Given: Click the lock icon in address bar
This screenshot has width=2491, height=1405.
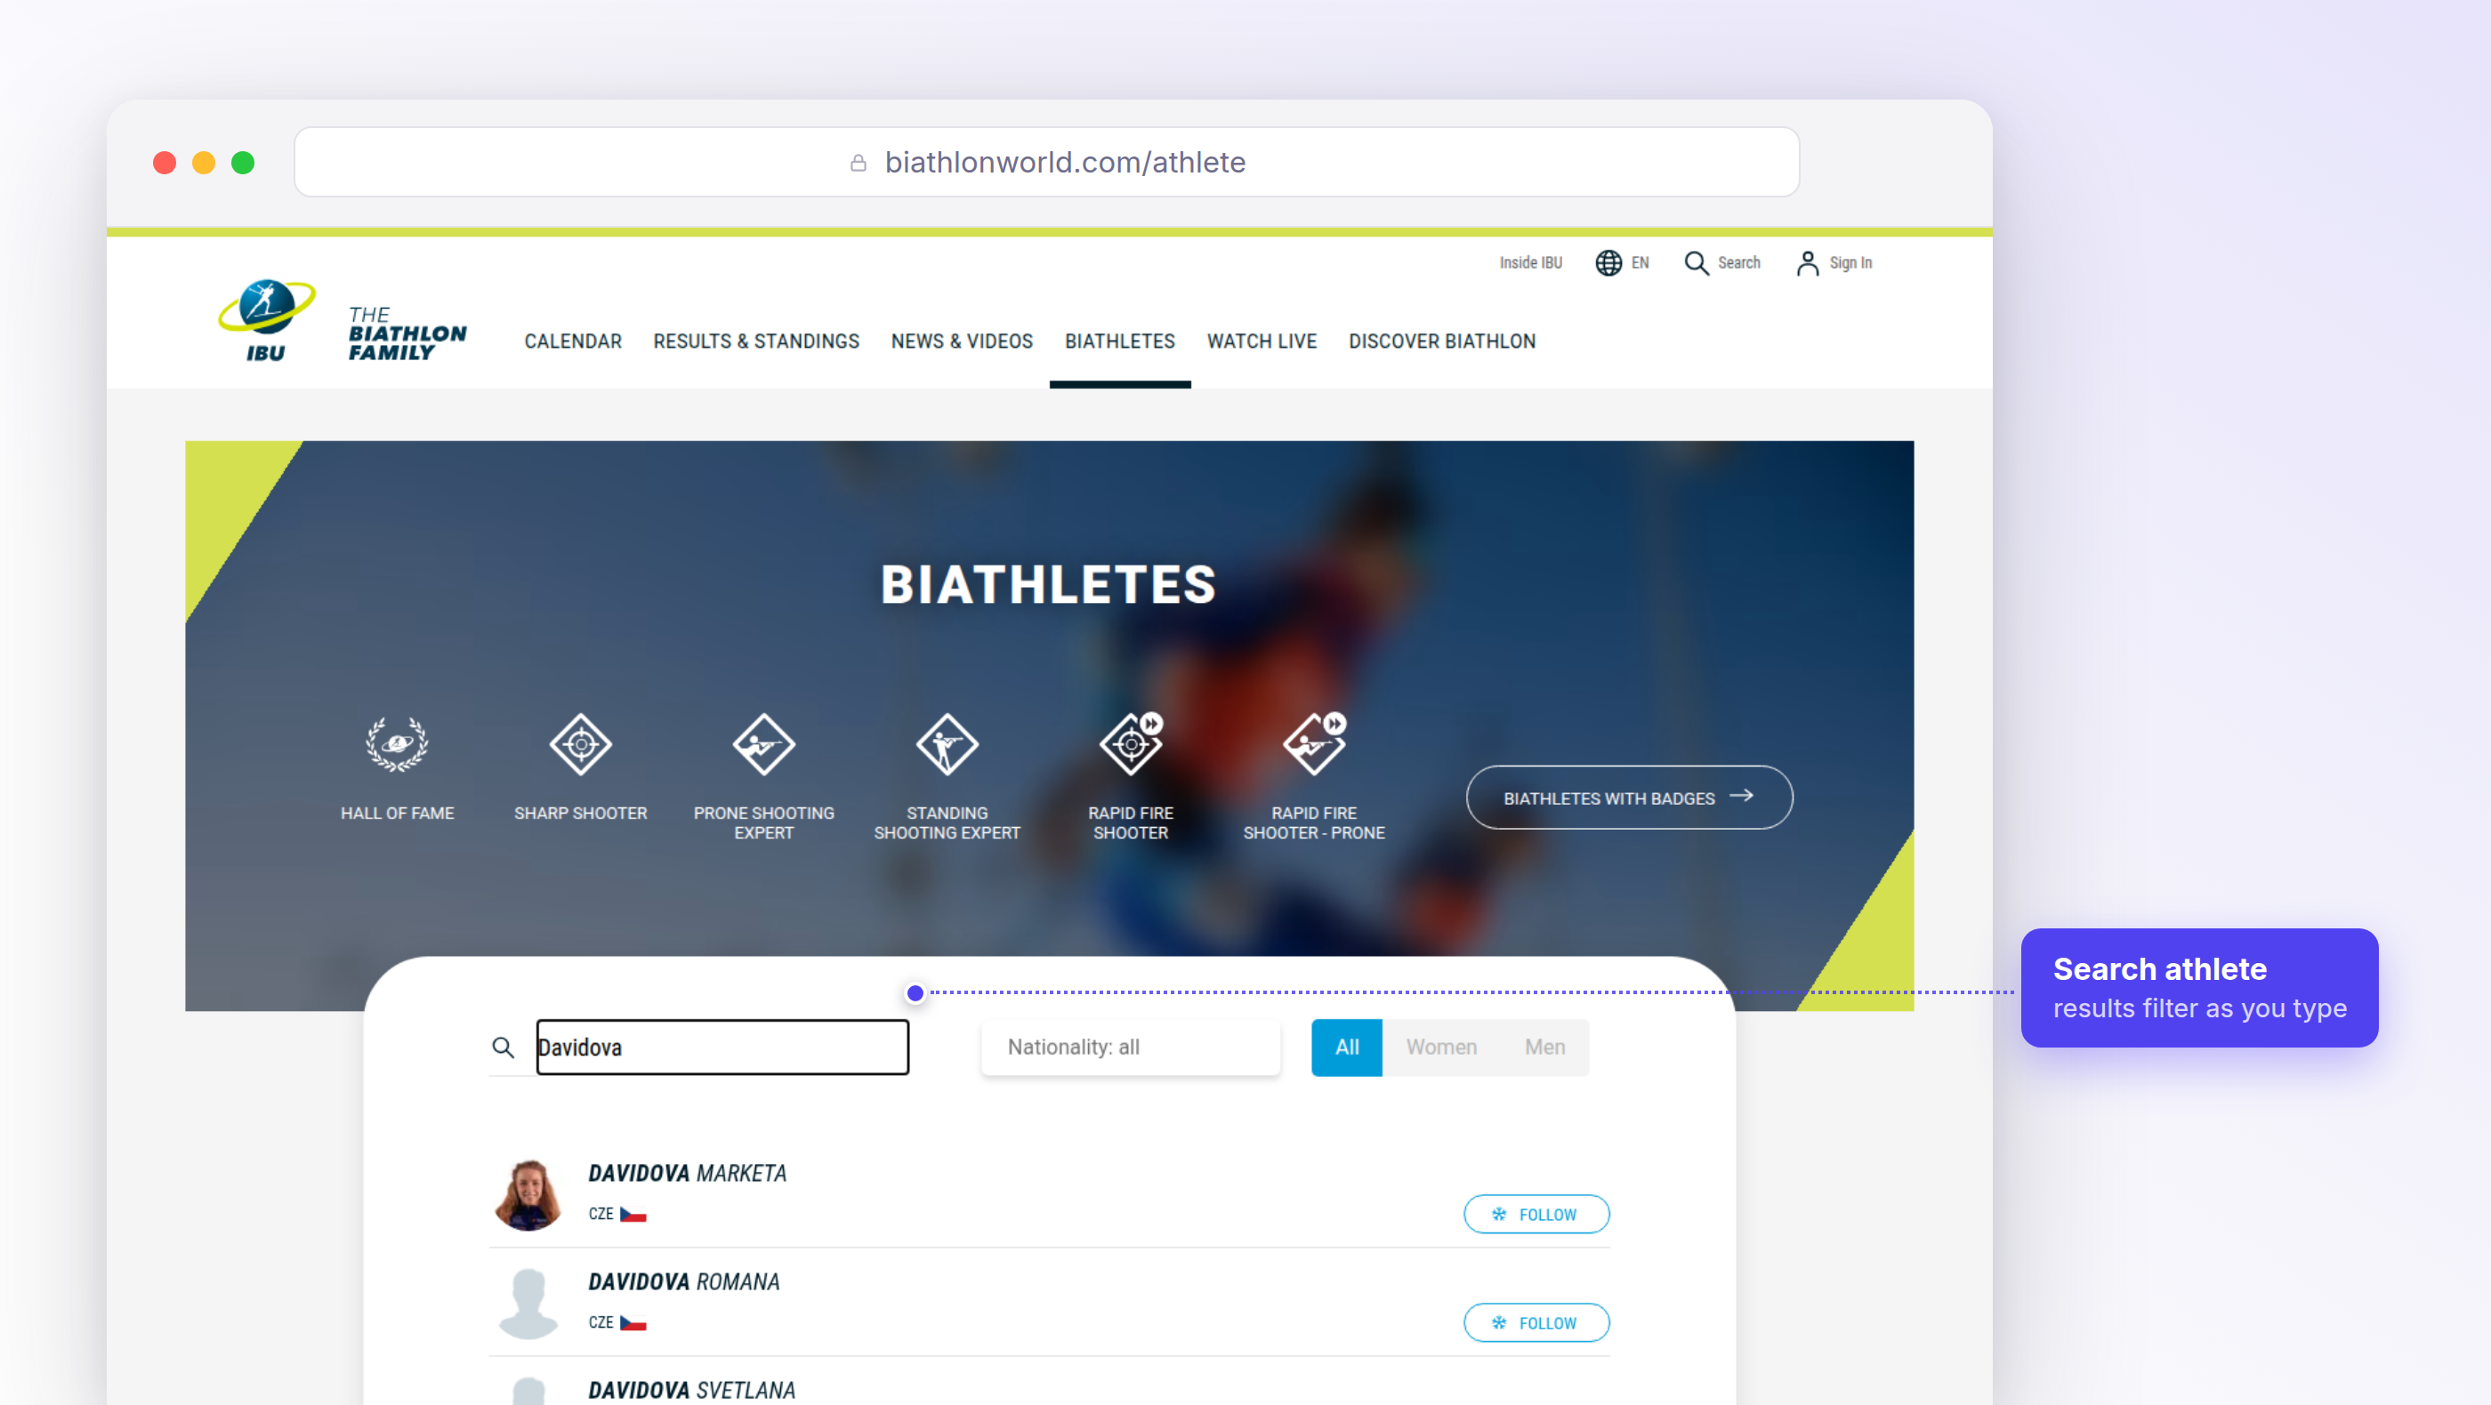Looking at the screenshot, I should (858, 163).
